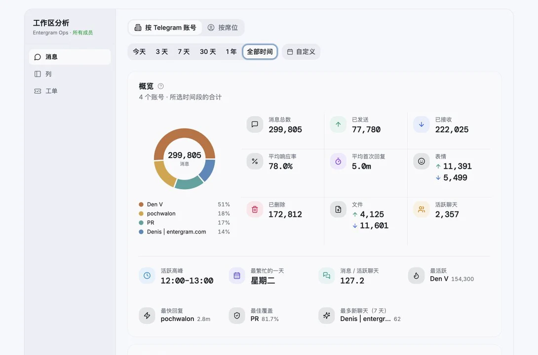Click the sparkle icon for 最多新聊天
The width and height of the screenshot is (538, 355).
(x=326, y=316)
